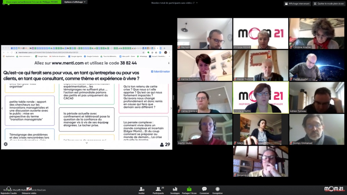Viewport: 347px width, 195px height.
Task: Click the Rejoindre l'audio headphone icon
Action: pos(9,189)
